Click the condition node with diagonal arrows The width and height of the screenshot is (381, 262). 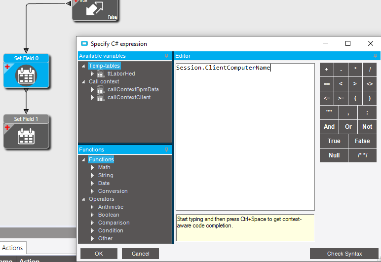click(95, 10)
